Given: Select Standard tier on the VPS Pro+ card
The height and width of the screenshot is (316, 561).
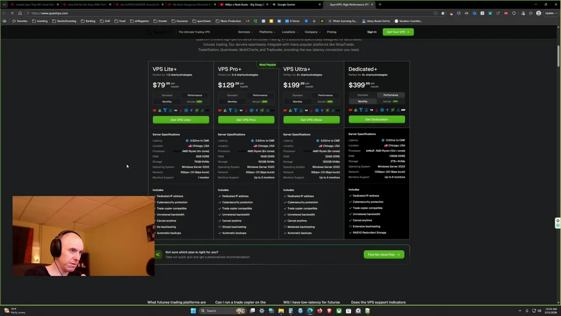Looking at the screenshot, I should click(232, 95).
